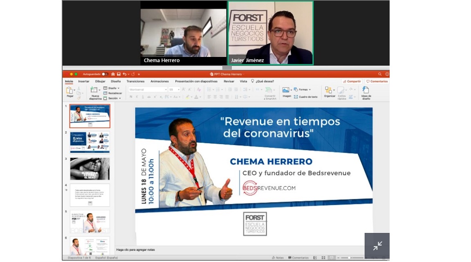Viewport: 471px width, 262px height.
Task: Click the Save floppy disk icon
Action: (119, 74)
